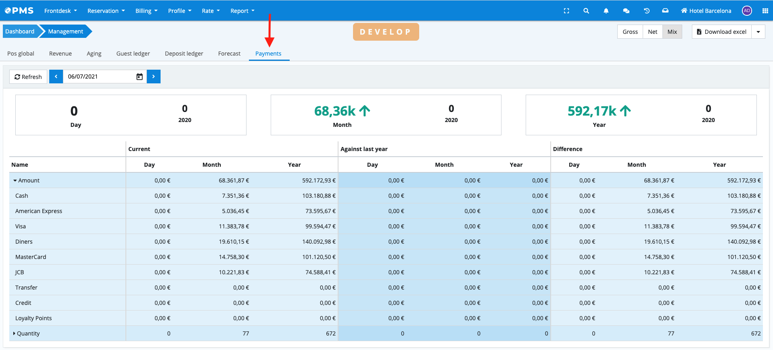Click the fullscreen icon in top bar
Viewport: 773px width, 350px height.
coord(566,11)
